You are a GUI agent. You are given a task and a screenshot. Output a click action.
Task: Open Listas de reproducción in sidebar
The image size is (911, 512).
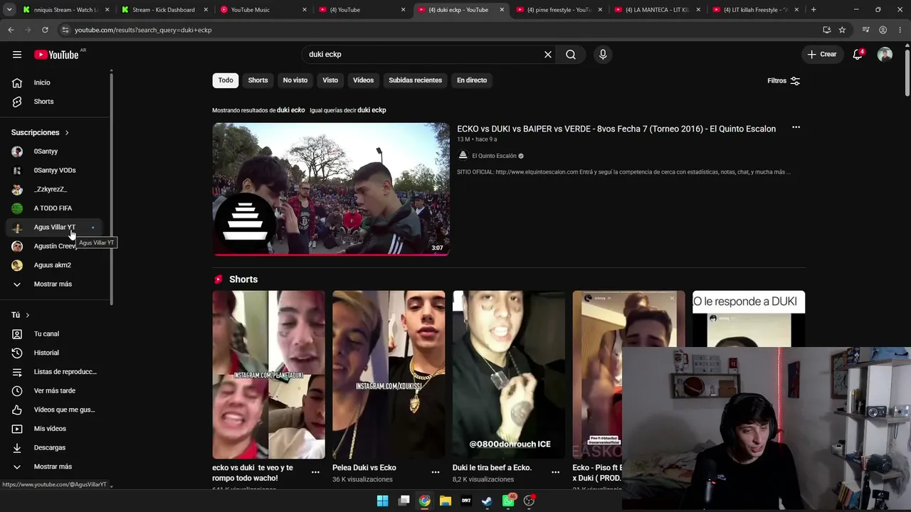56,372
